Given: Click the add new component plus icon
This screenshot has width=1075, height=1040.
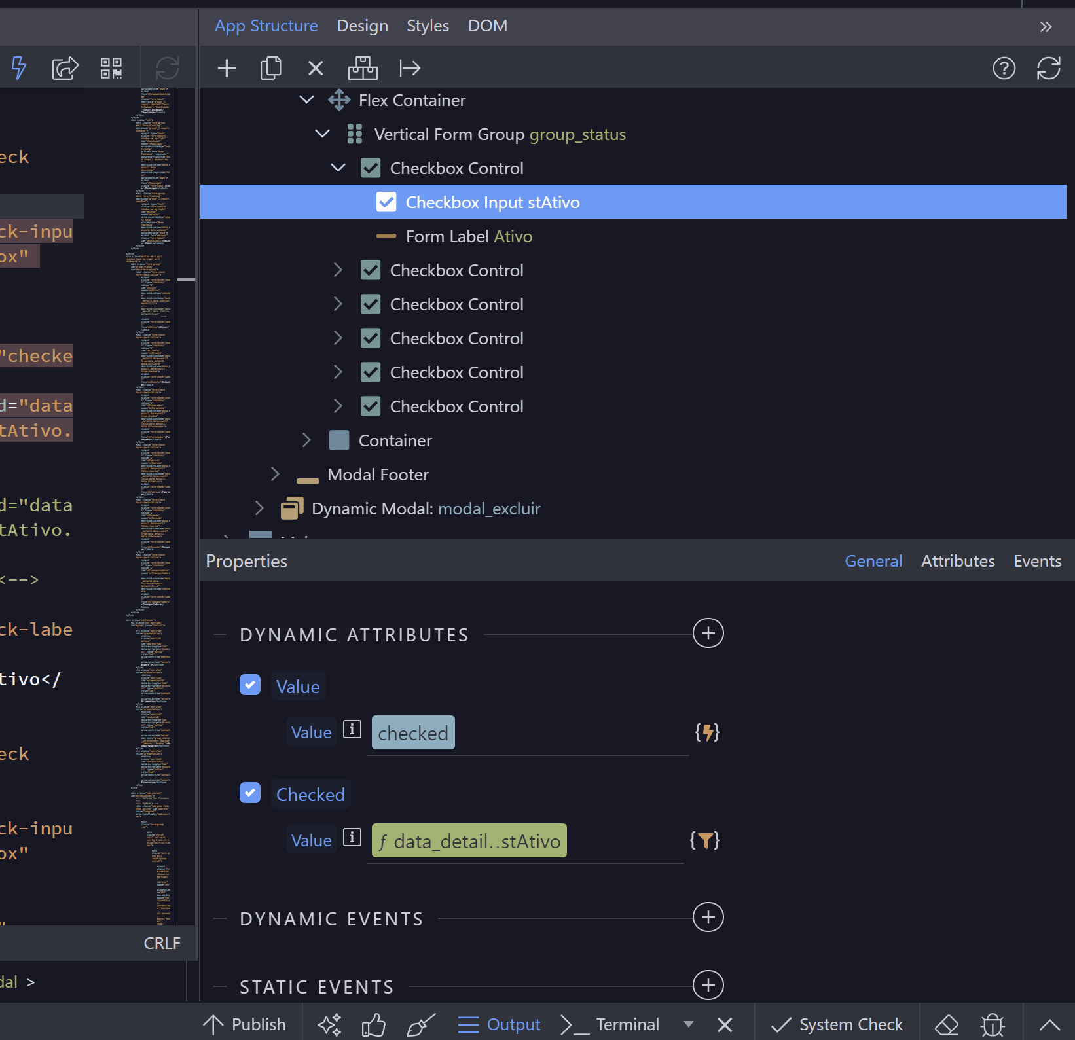Looking at the screenshot, I should tap(227, 68).
